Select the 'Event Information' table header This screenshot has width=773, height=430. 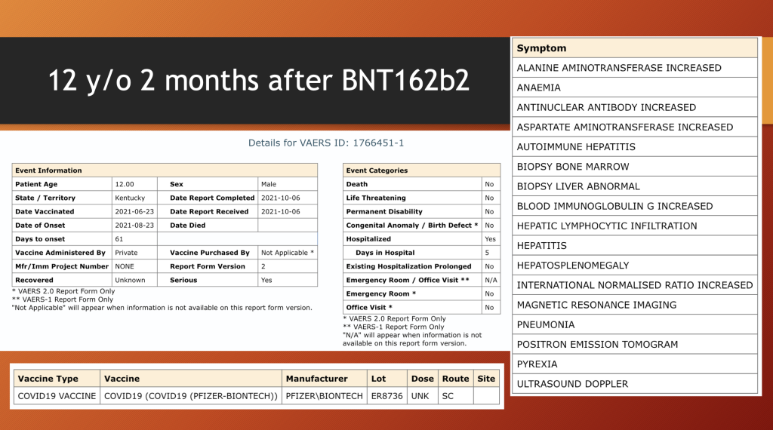click(48, 170)
